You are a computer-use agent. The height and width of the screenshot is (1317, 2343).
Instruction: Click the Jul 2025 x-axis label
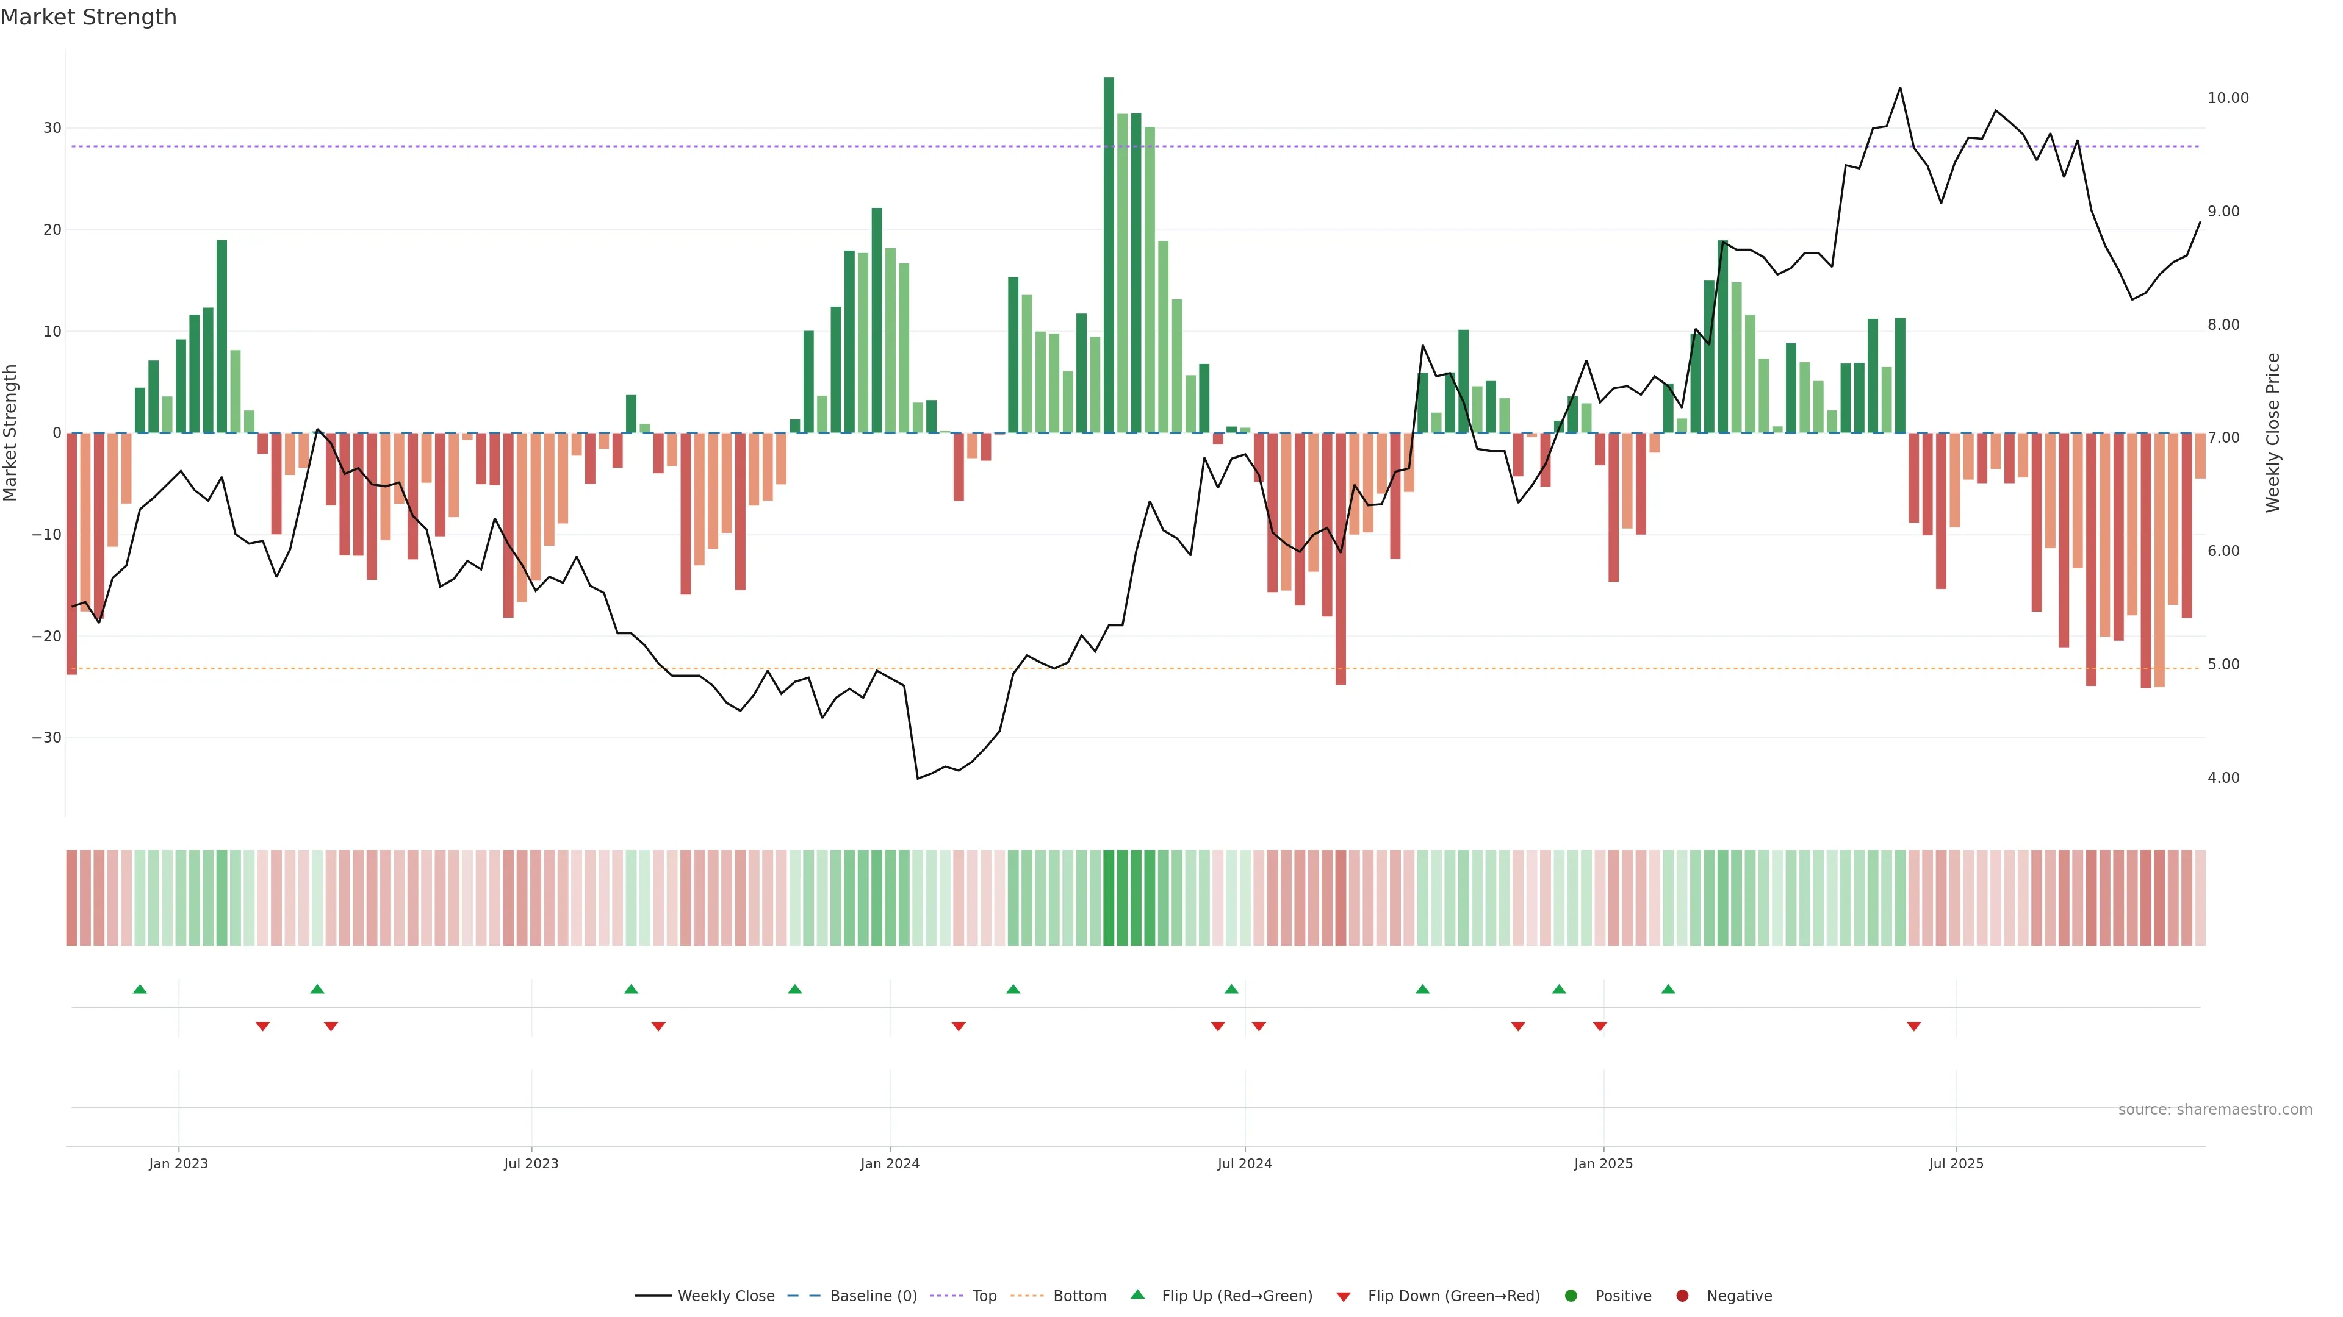tap(1956, 1163)
